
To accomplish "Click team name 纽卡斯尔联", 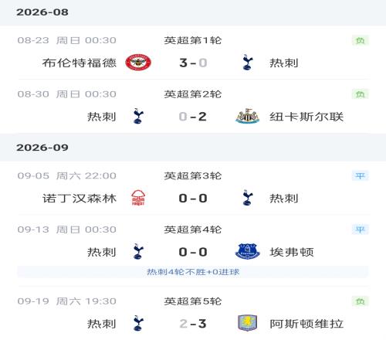I will (306, 117).
